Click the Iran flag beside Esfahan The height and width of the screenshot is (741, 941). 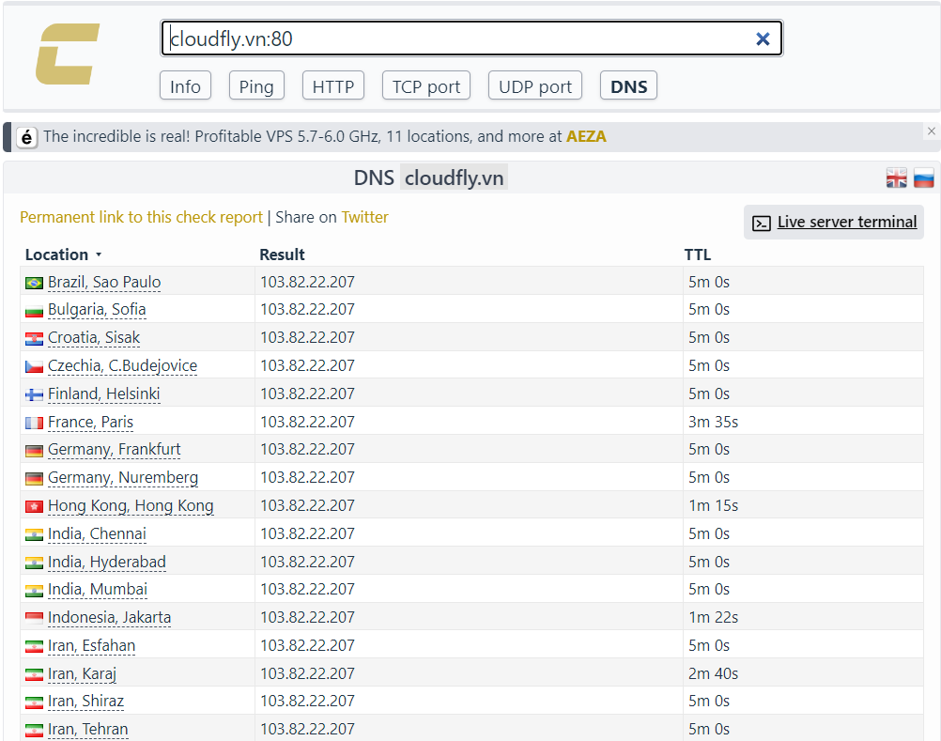tap(34, 647)
